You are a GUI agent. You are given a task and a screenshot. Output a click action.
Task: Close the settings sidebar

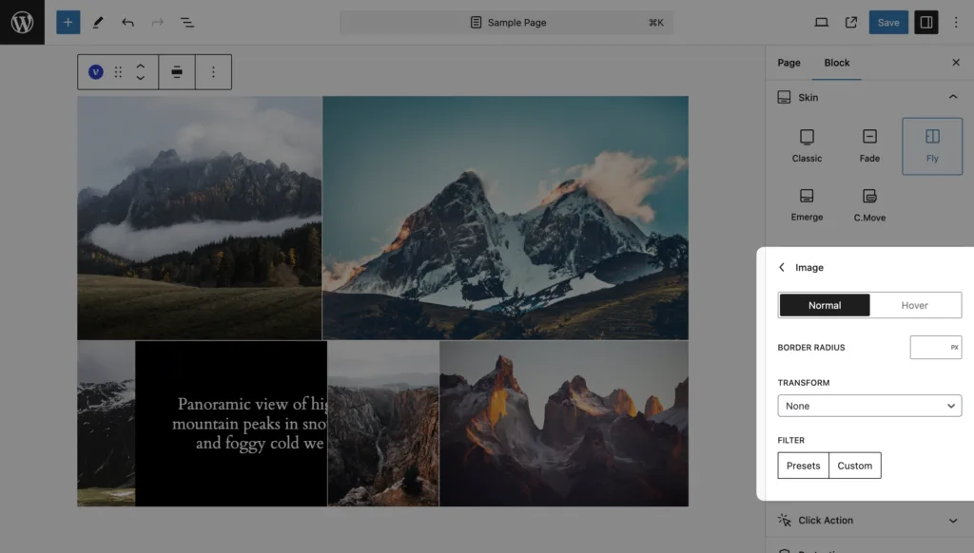click(956, 63)
